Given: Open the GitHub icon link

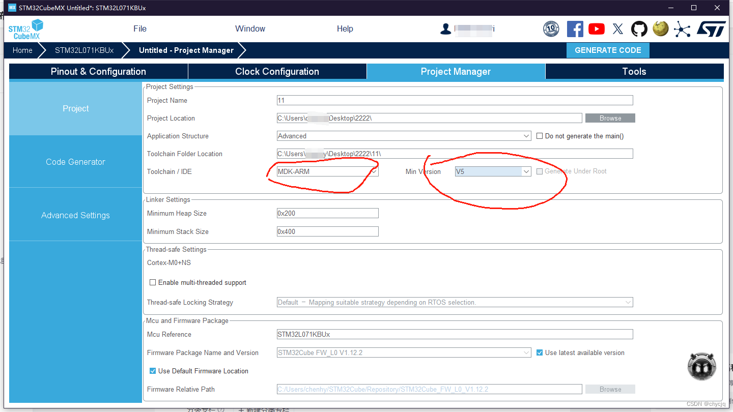Looking at the screenshot, I should click(x=639, y=29).
